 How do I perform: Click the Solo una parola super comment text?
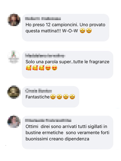pos(67,62)
